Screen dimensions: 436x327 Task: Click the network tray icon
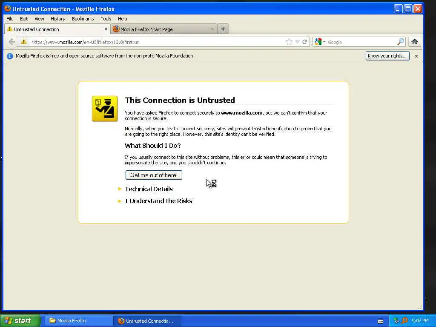pyautogui.click(x=396, y=321)
